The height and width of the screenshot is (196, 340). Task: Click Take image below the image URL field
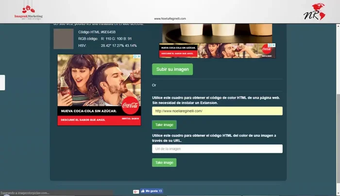pyautogui.click(x=164, y=163)
